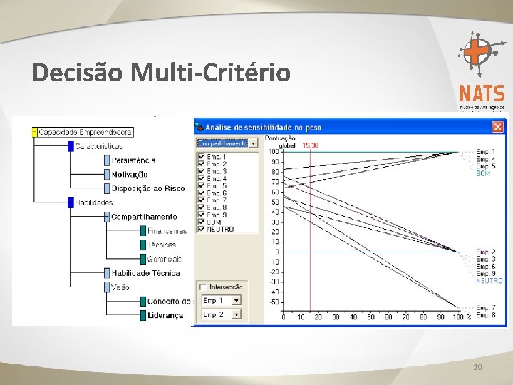Click the Emp. 7 chart legend label

[485, 308]
